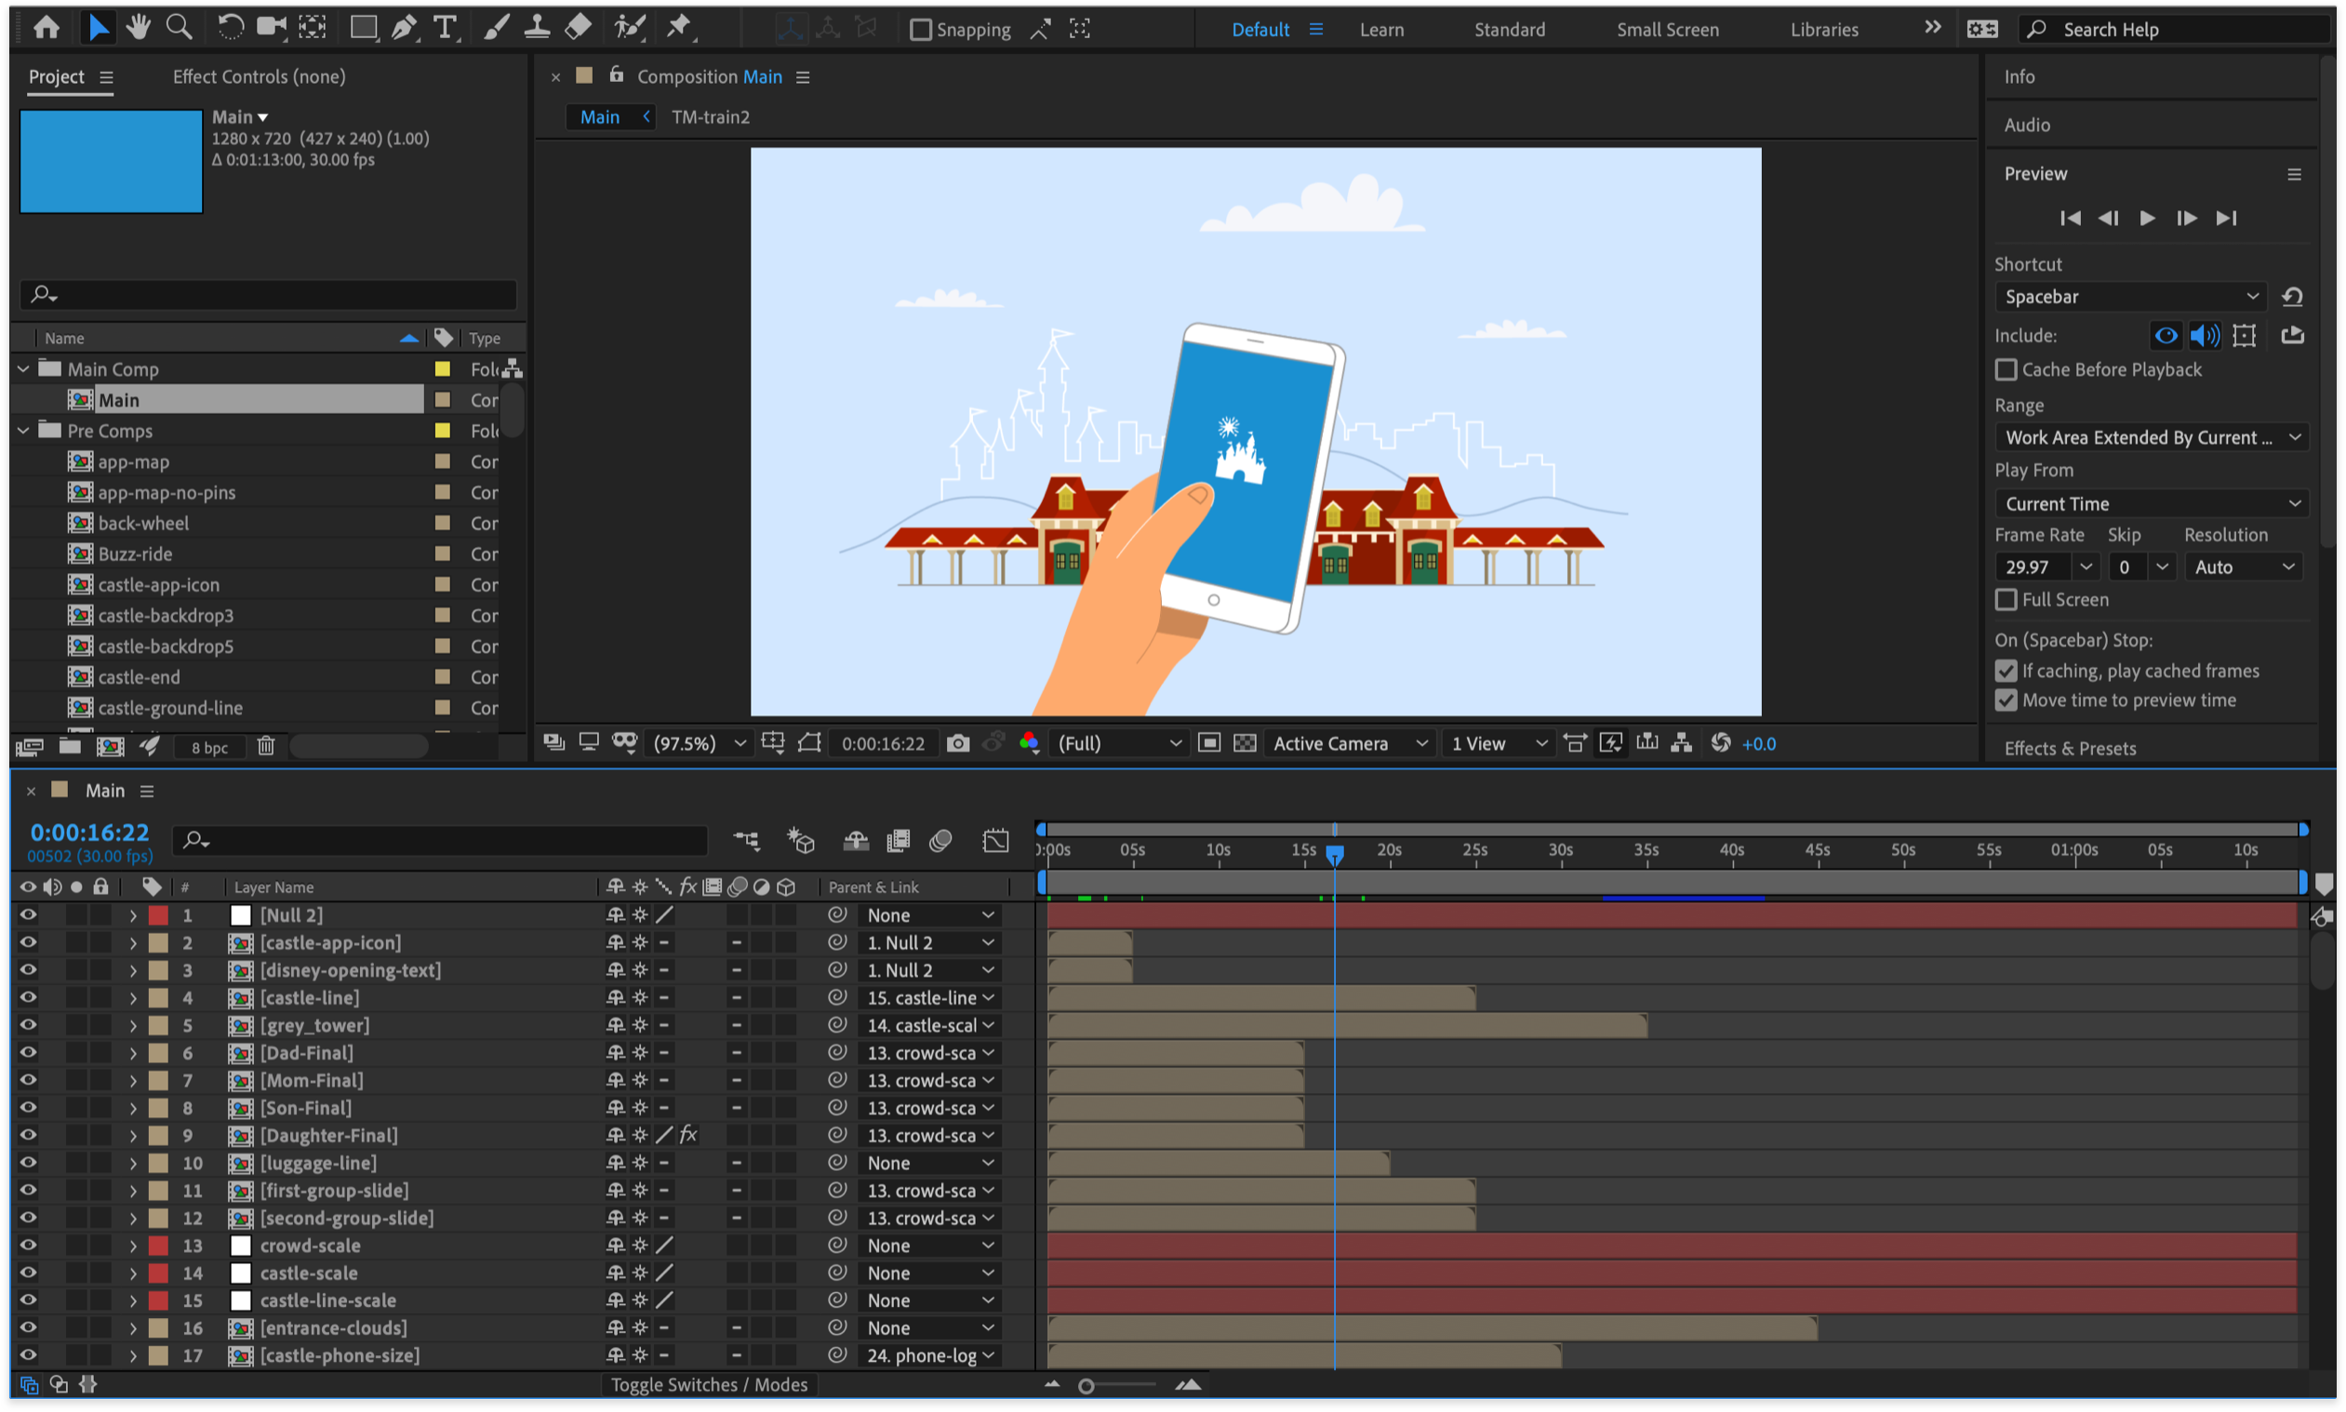Reset the preview shortcut settings
The image size is (2346, 1412).
[x=2293, y=297]
